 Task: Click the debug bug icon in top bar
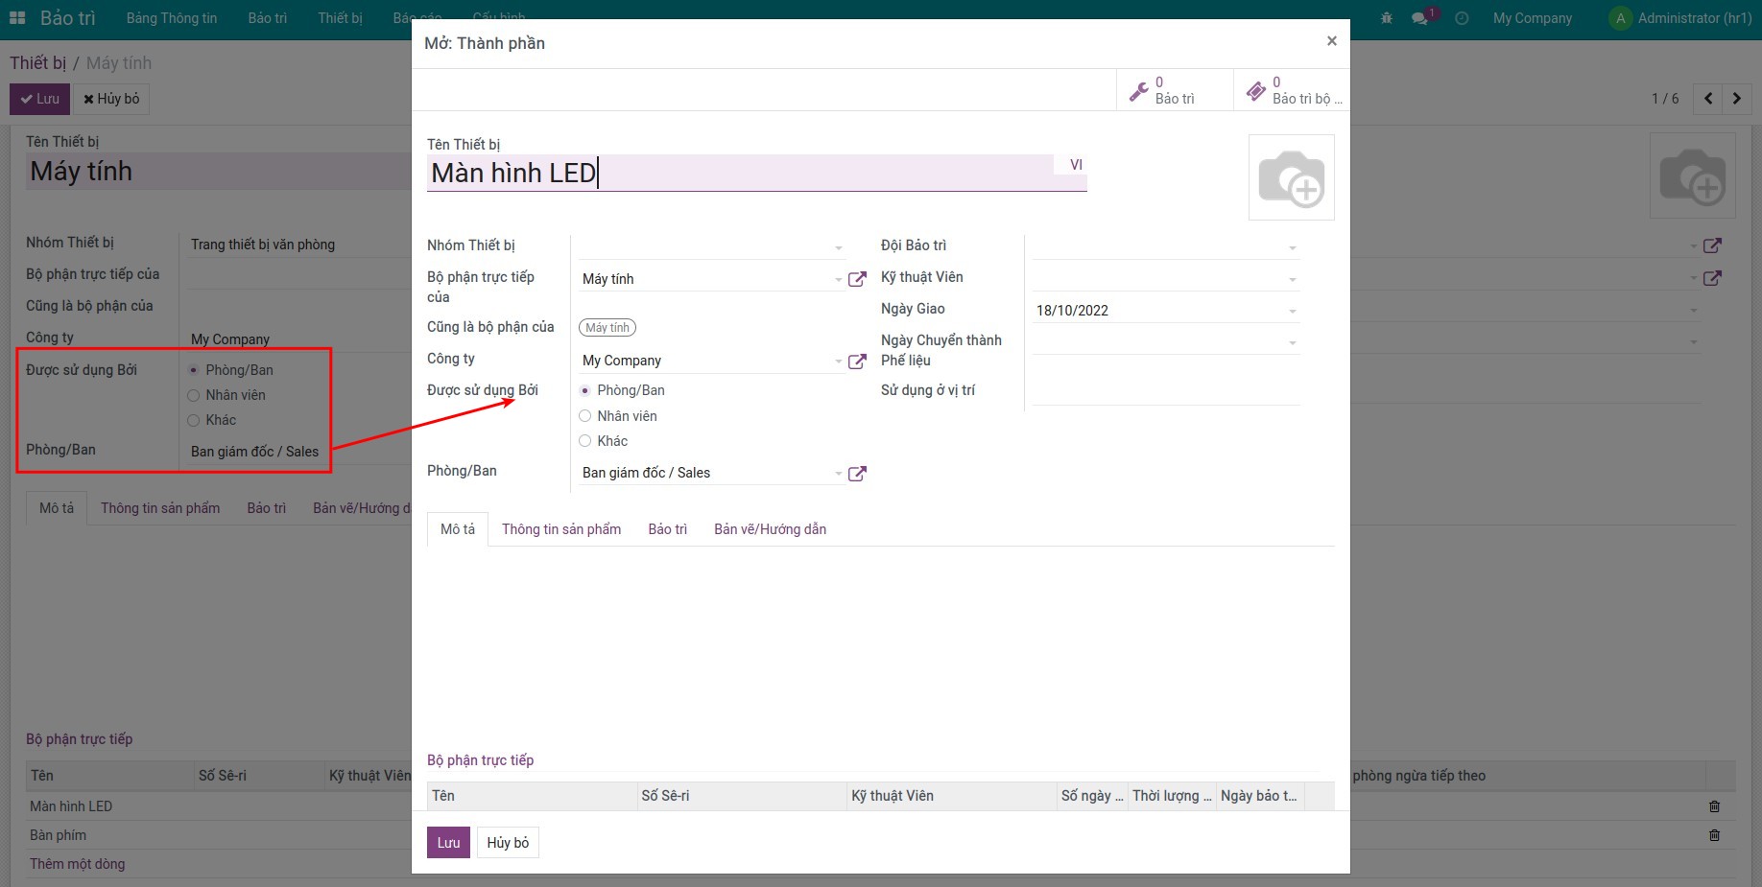click(1386, 18)
